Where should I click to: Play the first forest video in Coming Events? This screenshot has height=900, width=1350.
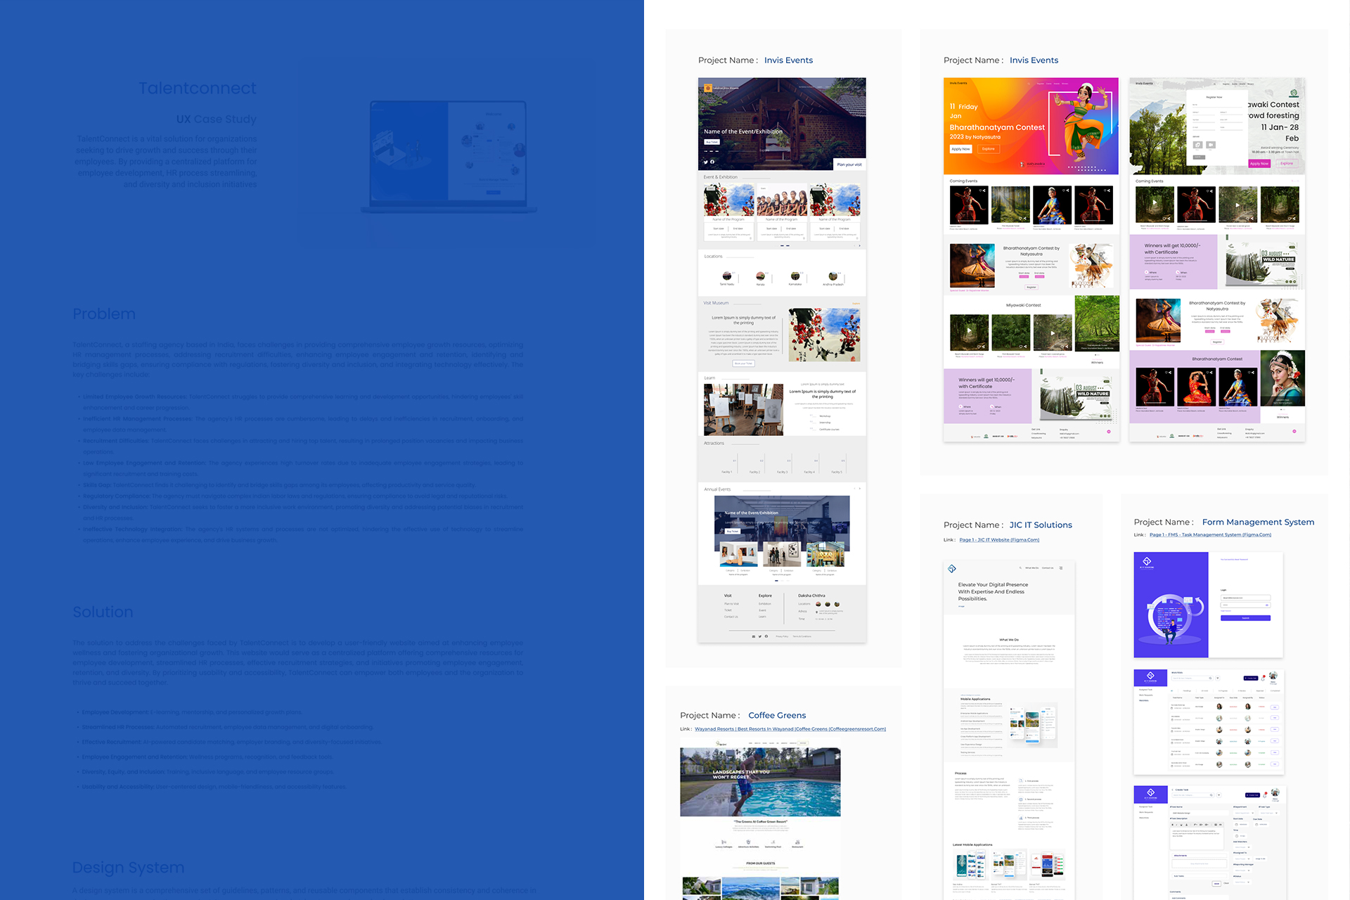[1154, 203]
